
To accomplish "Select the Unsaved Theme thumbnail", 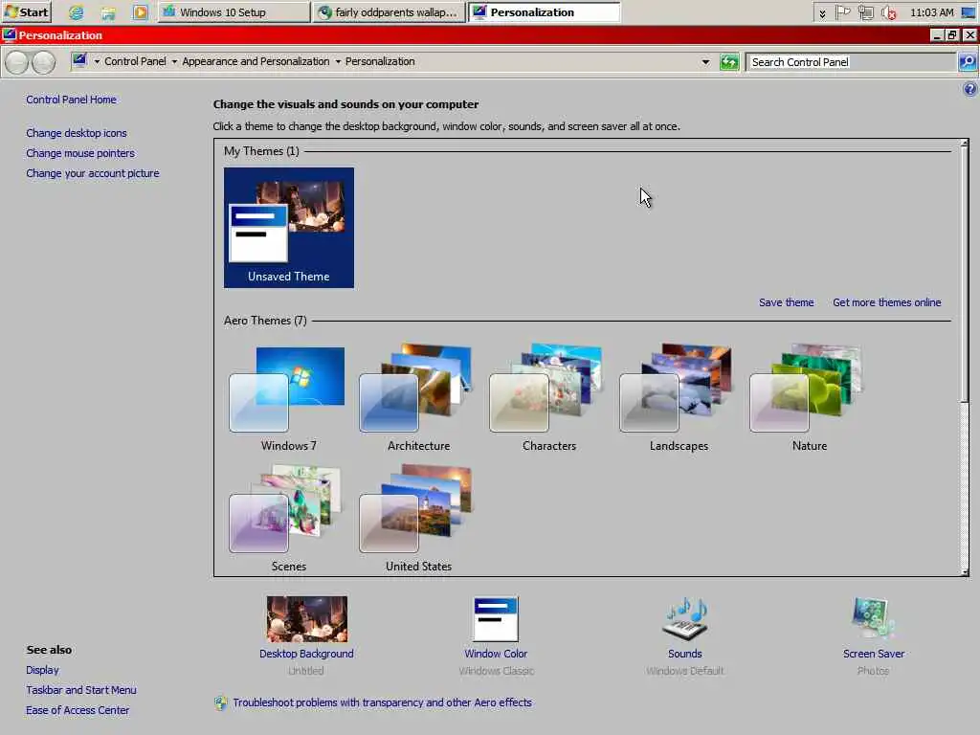I will [289, 228].
